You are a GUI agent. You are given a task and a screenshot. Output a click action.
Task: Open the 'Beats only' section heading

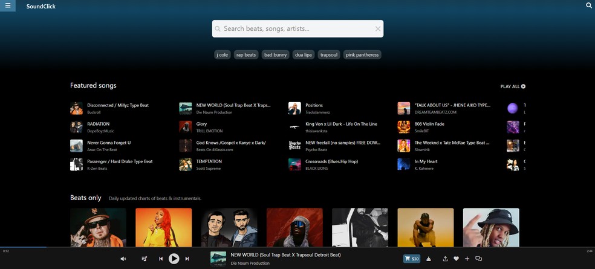click(x=86, y=198)
